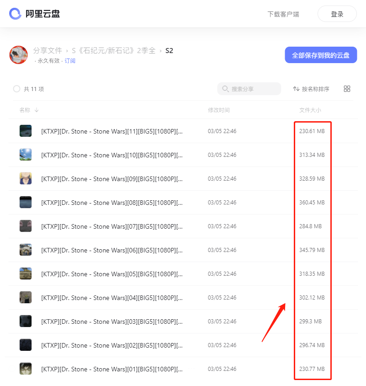Screen dimensions: 366x386
Task: Open thumbnail of Stone Wars episode 04
Action: click(x=26, y=297)
